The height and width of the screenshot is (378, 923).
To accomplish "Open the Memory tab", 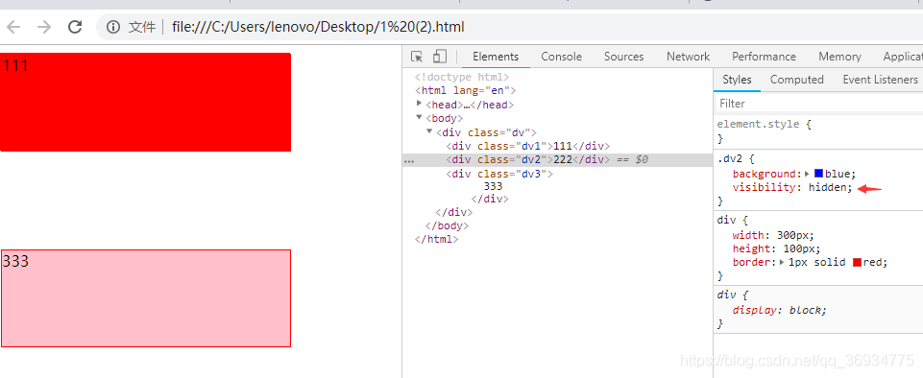I will click(x=839, y=57).
